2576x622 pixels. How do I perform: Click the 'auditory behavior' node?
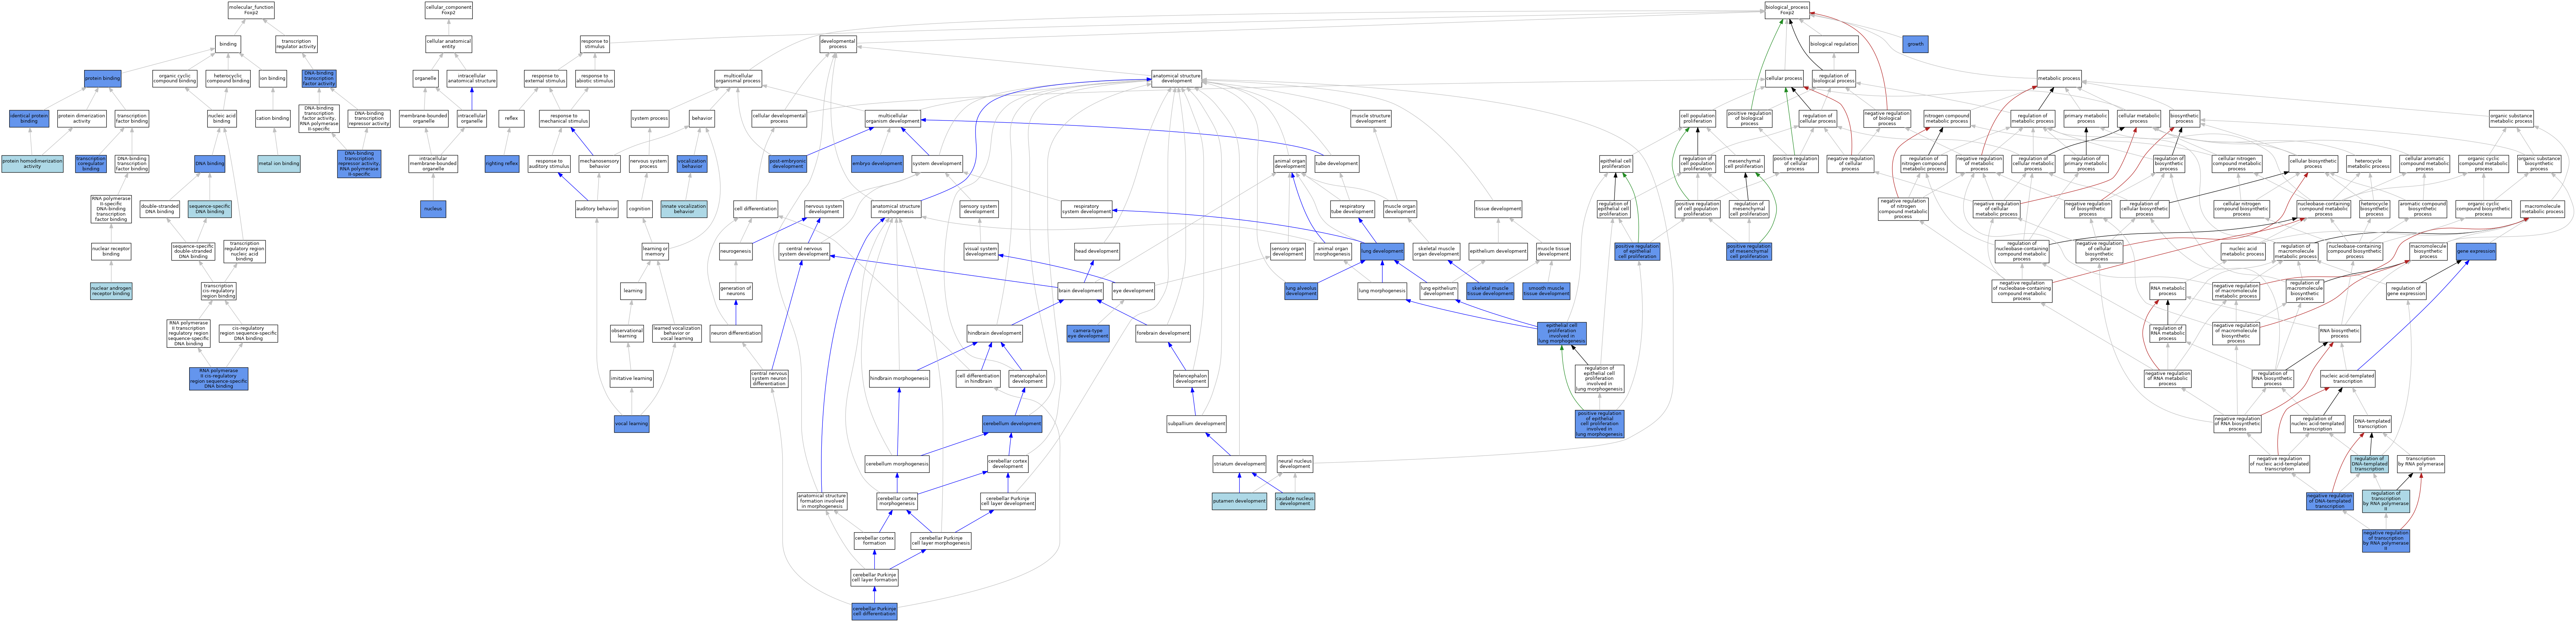coord(597,209)
